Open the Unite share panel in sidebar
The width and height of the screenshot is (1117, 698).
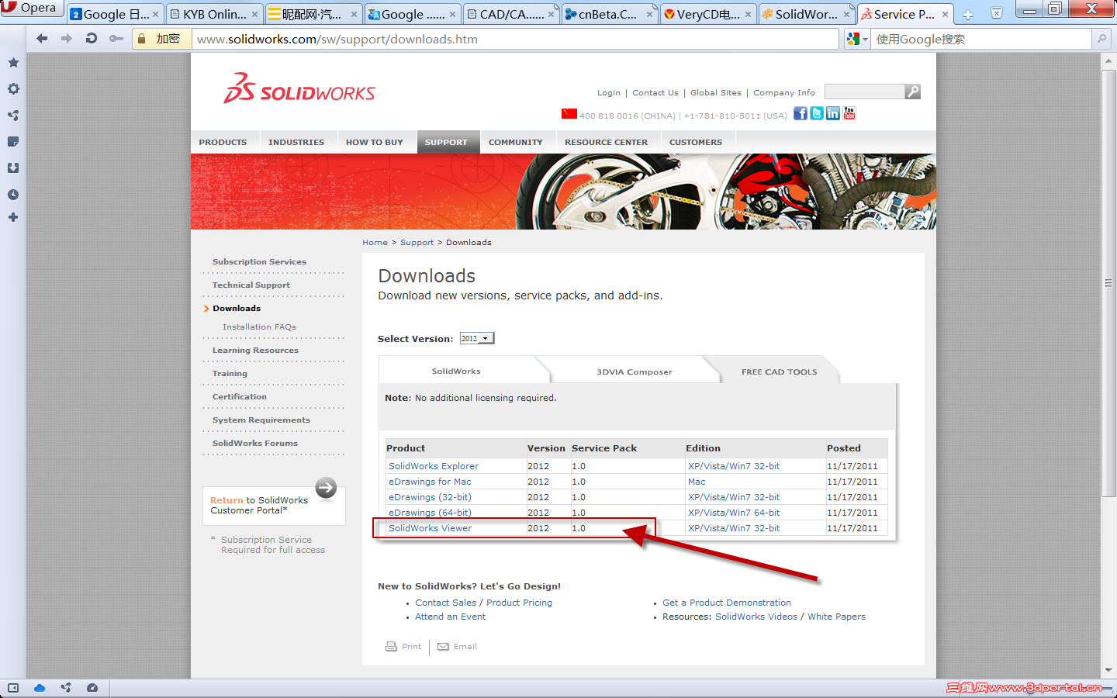(x=13, y=116)
